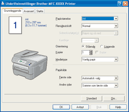The width and height of the screenshot is (129, 112).
Task: Switch to the Avansert tab
Action: [x=29, y=11]
